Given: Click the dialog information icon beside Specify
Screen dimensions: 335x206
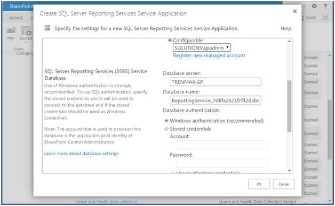Looking at the screenshot, I should tap(47, 28).
